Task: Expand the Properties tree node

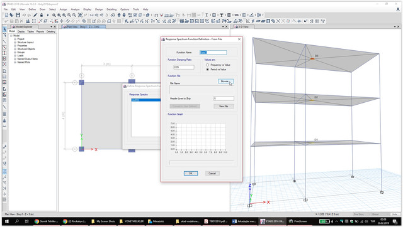Action: 15,46
